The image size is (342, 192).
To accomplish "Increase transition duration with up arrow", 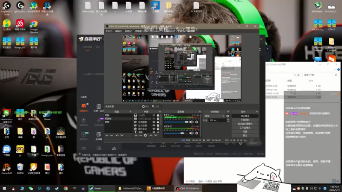I will (228, 119).
